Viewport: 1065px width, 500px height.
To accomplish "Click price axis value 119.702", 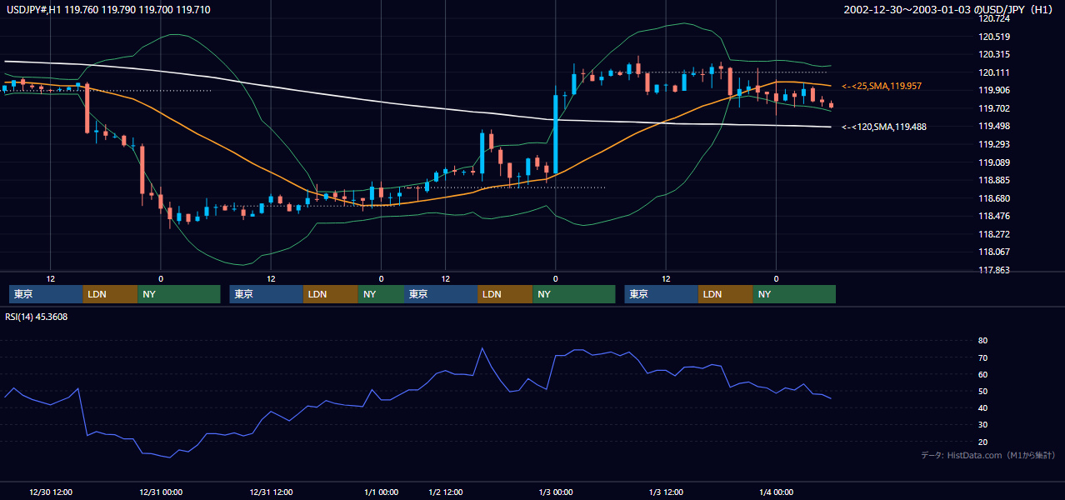I will pyautogui.click(x=995, y=108).
